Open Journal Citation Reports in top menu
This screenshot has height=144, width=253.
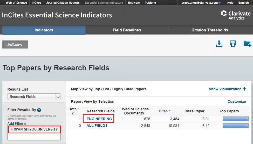pyautogui.click(x=63, y=3)
